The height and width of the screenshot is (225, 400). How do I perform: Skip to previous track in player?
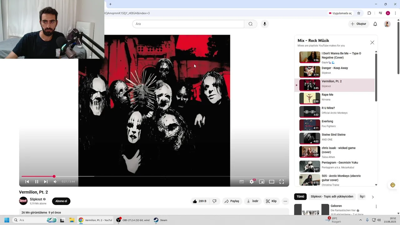click(x=27, y=182)
